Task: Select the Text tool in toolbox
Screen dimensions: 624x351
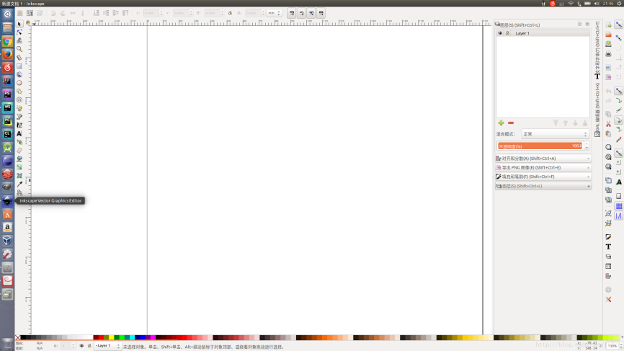Action: coord(19,134)
